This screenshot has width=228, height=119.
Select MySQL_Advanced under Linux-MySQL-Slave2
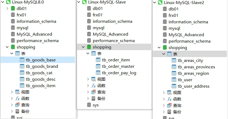pos(186,35)
